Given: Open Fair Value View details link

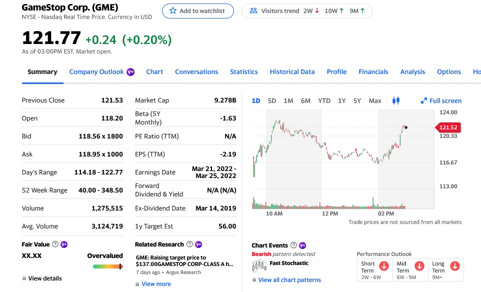Looking at the screenshot, I should click(x=45, y=278).
